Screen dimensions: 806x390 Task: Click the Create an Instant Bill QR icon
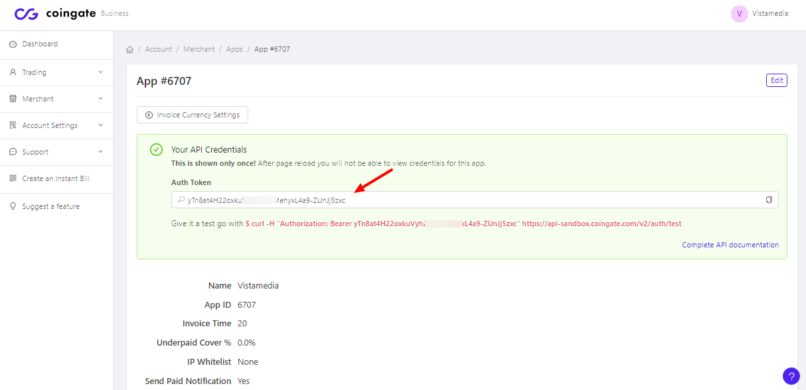pos(13,178)
